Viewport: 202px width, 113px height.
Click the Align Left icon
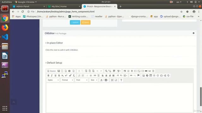pos(103,76)
